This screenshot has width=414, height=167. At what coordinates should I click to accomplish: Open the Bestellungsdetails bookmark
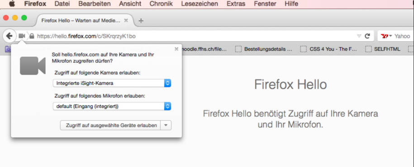[x=264, y=49]
